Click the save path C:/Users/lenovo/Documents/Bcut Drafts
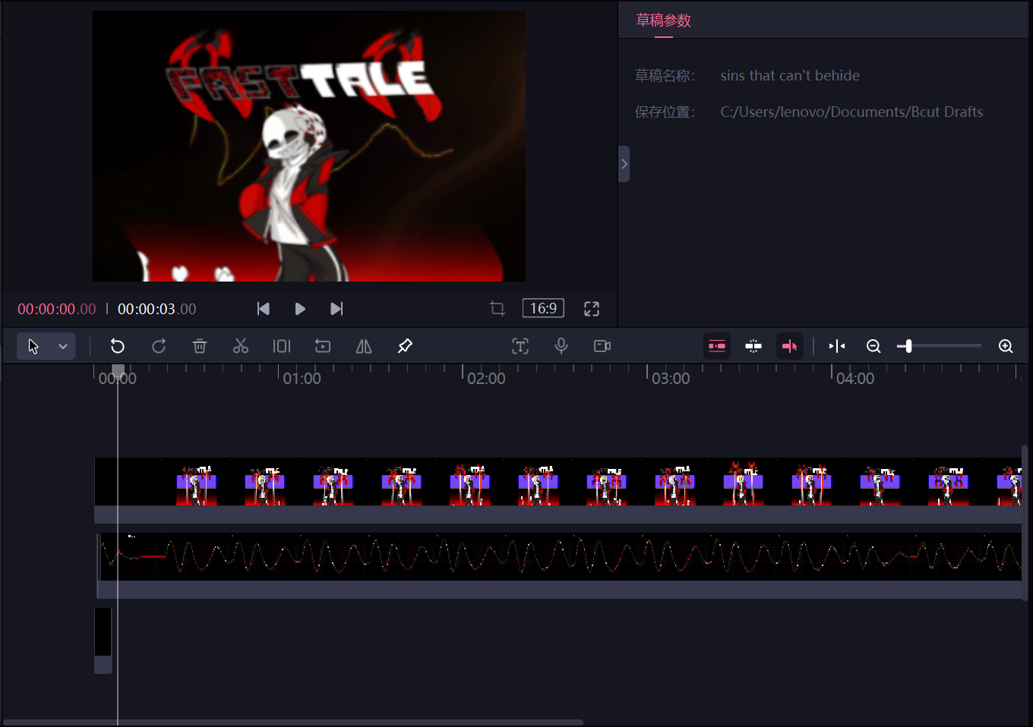The height and width of the screenshot is (727, 1033). click(851, 112)
